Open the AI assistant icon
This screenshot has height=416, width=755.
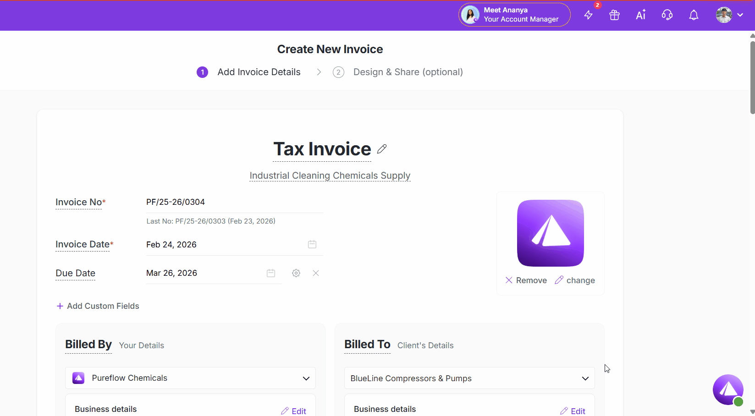[x=640, y=15]
